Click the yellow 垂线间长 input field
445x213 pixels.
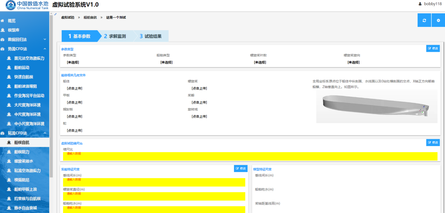click(x=154, y=182)
